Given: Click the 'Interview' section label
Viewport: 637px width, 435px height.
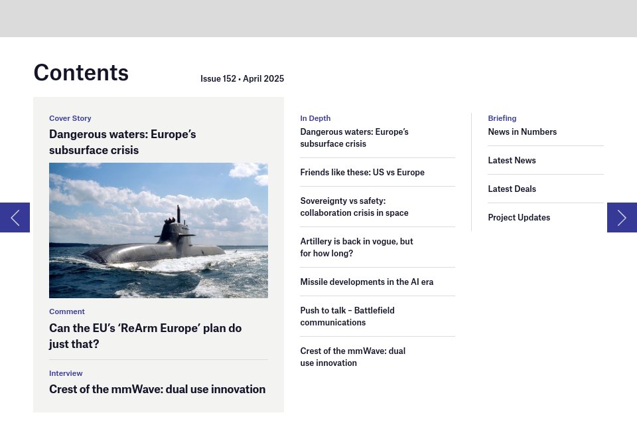Looking at the screenshot, I should [x=66, y=373].
